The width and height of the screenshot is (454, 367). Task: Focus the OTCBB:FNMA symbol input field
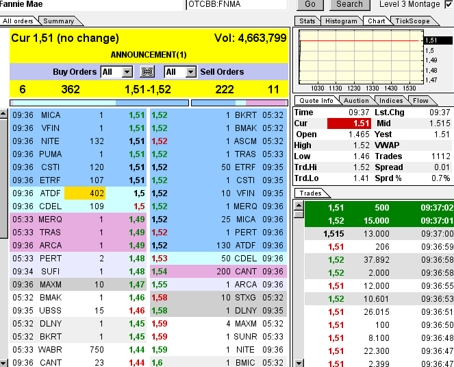point(236,4)
